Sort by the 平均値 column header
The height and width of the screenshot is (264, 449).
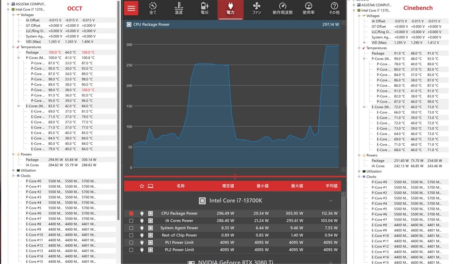tap(331, 186)
